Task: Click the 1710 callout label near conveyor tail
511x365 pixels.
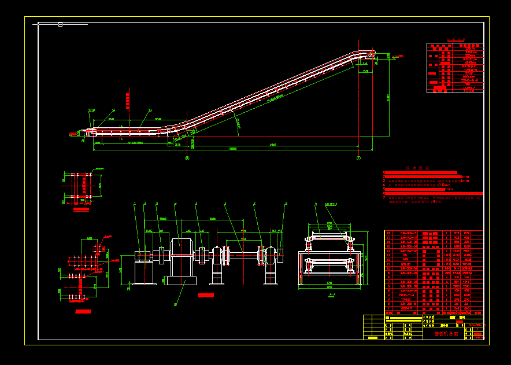Action: tap(91, 110)
